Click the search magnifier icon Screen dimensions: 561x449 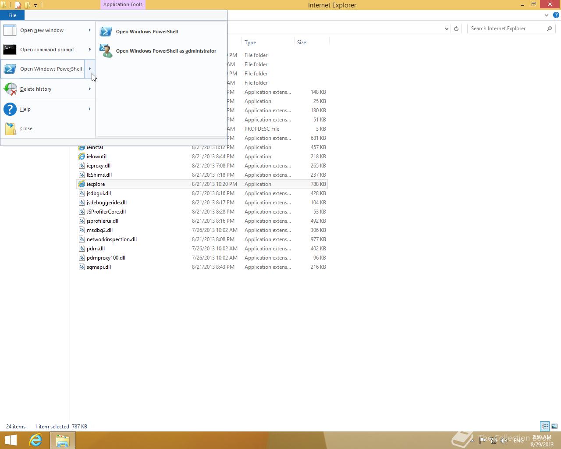click(550, 29)
